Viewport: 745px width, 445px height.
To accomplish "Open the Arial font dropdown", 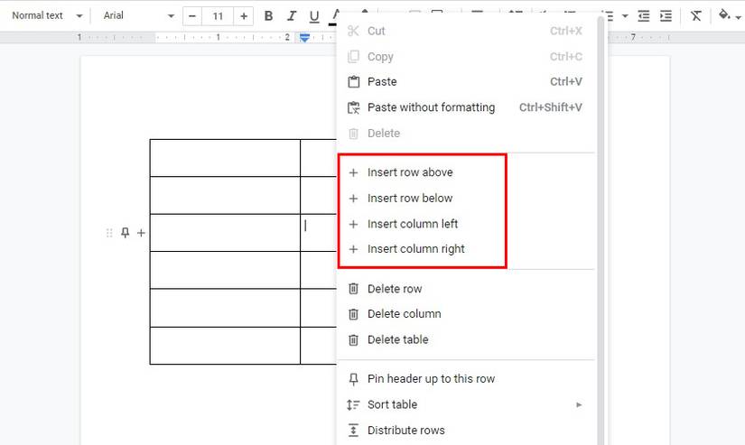I will click(136, 16).
